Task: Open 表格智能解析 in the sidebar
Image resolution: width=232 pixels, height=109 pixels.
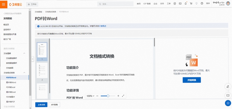Action: (x=11, y=63)
